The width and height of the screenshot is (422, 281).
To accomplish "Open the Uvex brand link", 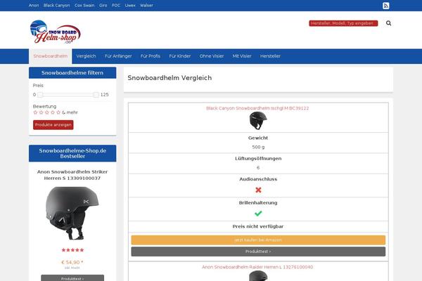I will pyautogui.click(x=130, y=5).
